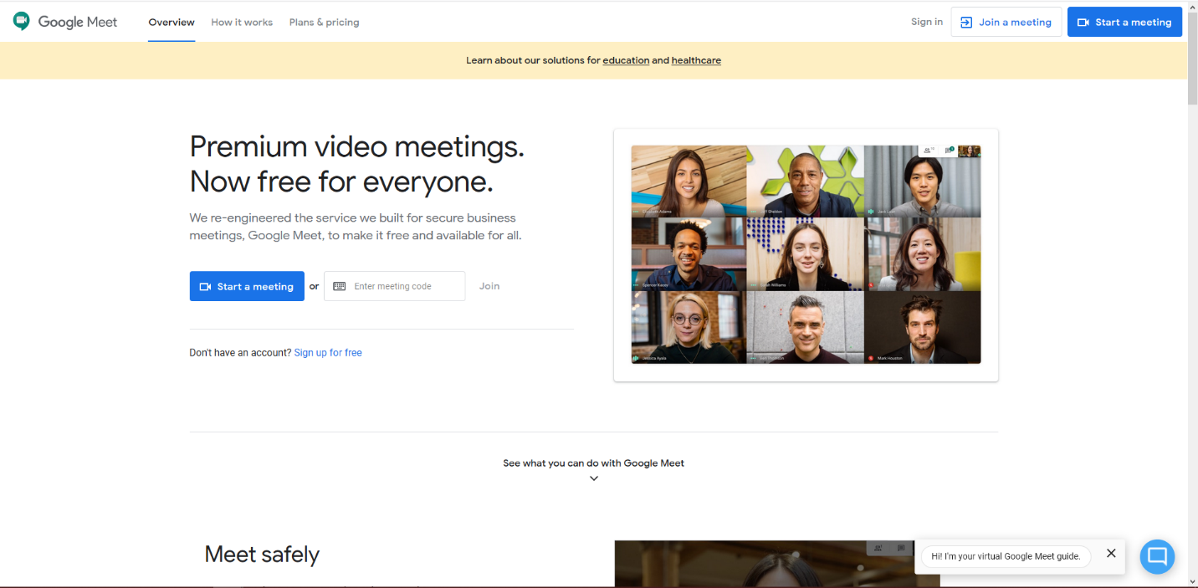Click scrollbar down arrow

click(x=1192, y=581)
